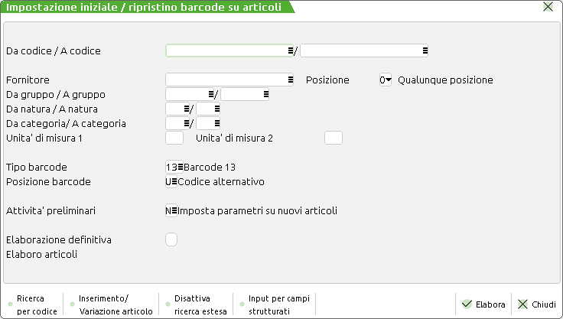Click Input per campi strutturati button
Image resolution: width=563 pixels, height=319 pixels.
[x=274, y=304]
